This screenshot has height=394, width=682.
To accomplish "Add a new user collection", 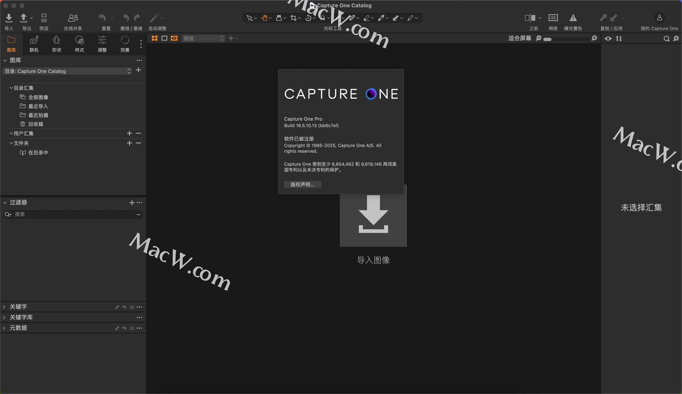I will pyautogui.click(x=129, y=133).
